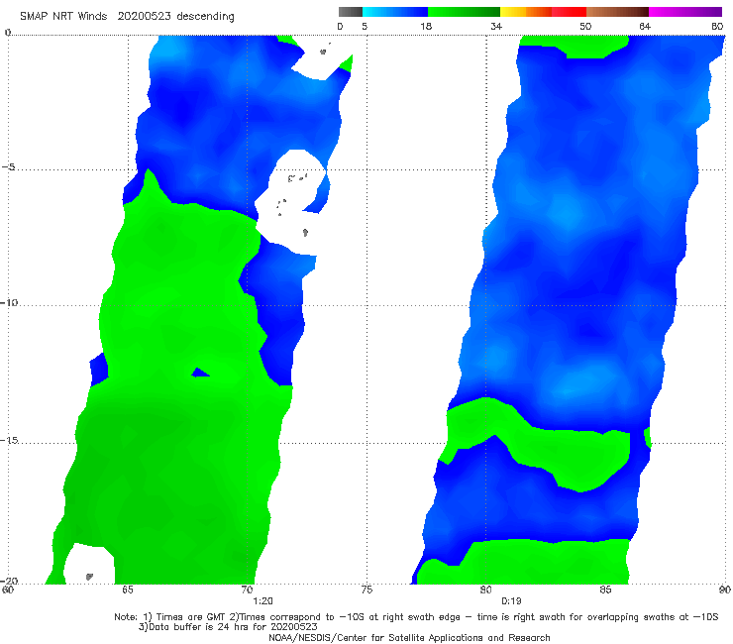Click the green segment of the color bar
Image resolution: width=733 pixels, height=644 pixels.
pos(465,12)
